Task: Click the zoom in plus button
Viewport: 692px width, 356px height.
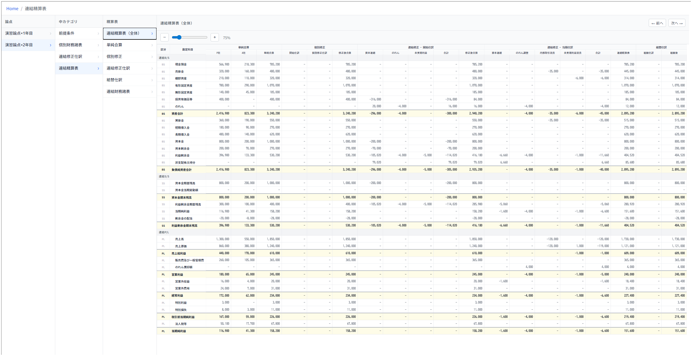Action: (x=214, y=37)
